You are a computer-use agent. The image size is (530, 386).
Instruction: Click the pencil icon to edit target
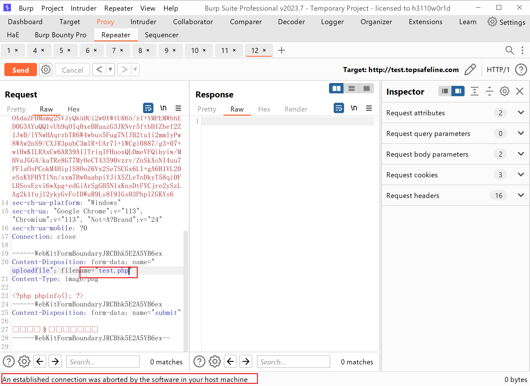pos(470,70)
